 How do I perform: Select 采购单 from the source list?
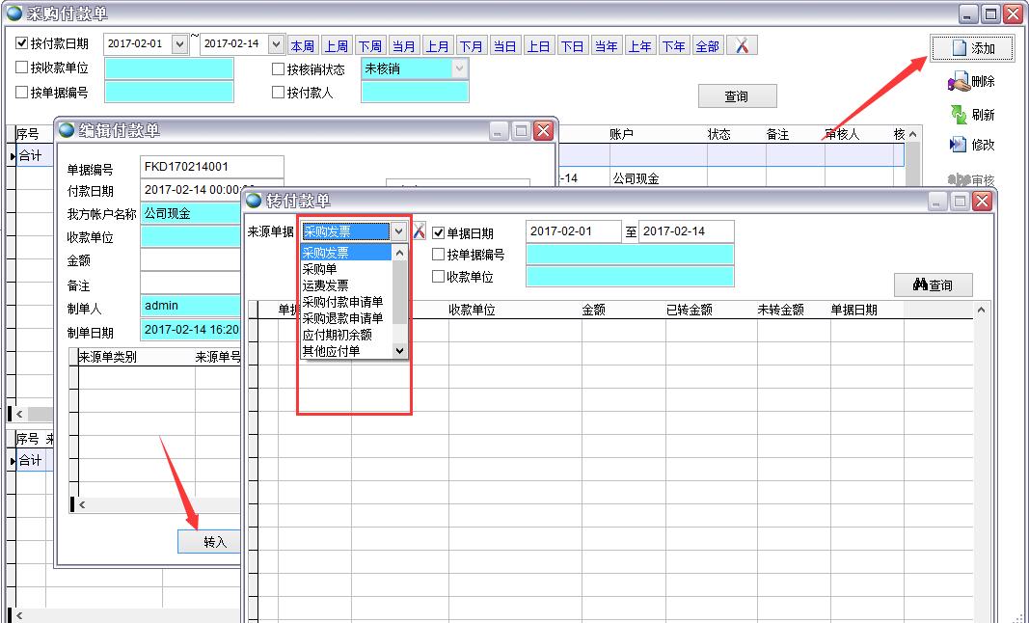coord(320,269)
